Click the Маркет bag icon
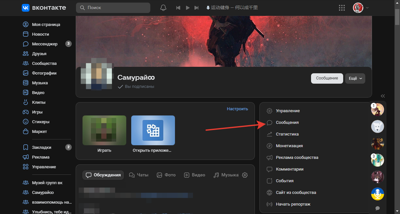This screenshot has height=214, width=400. point(26,131)
